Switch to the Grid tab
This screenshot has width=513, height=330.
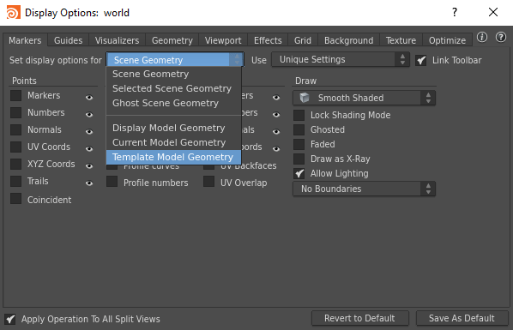point(303,40)
